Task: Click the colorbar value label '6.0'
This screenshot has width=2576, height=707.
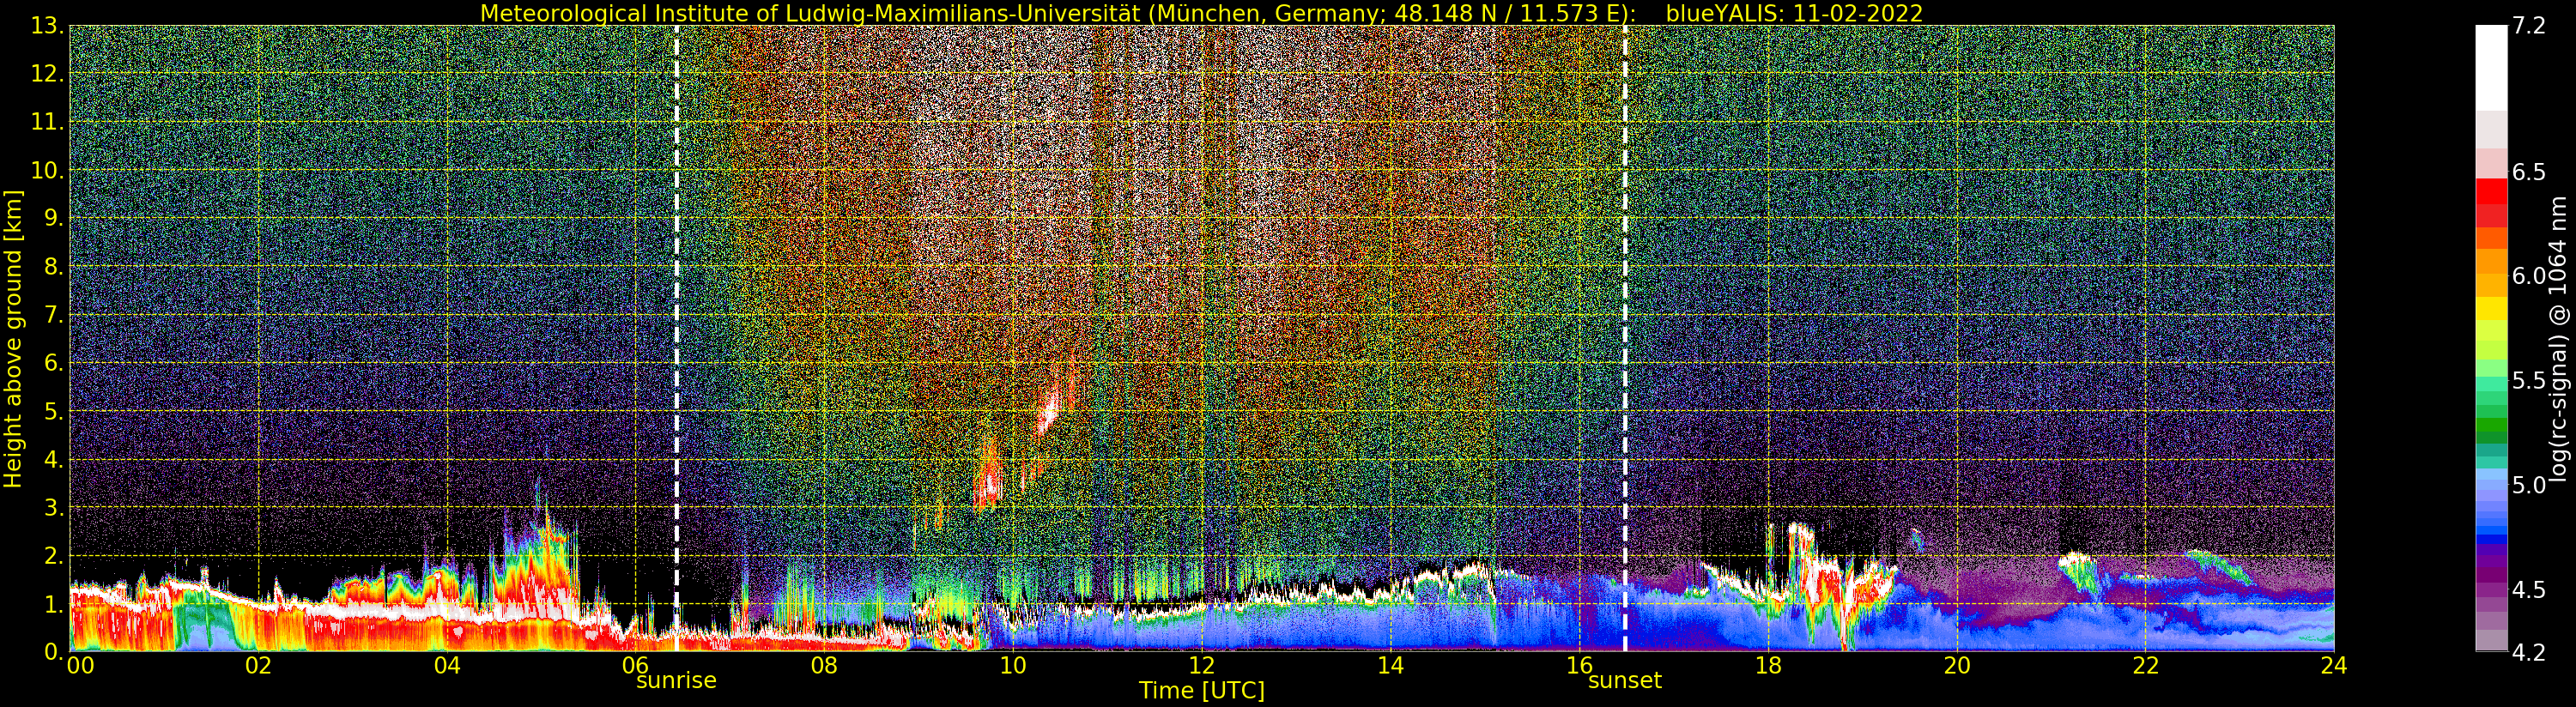Action: pos(2528,276)
